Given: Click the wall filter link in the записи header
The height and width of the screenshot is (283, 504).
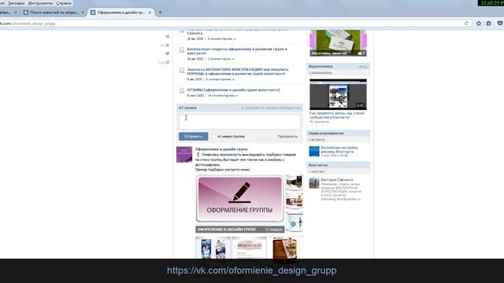Looking at the screenshot, I should click(x=271, y=108).
